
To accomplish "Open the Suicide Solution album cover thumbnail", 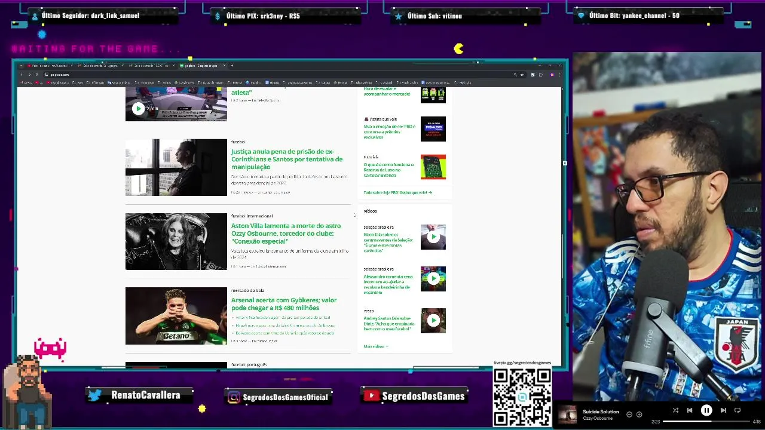I will 567,414.
